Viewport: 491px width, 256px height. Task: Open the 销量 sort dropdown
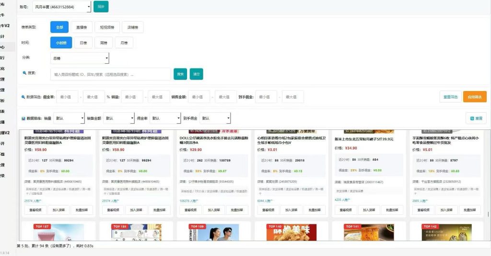69,118
